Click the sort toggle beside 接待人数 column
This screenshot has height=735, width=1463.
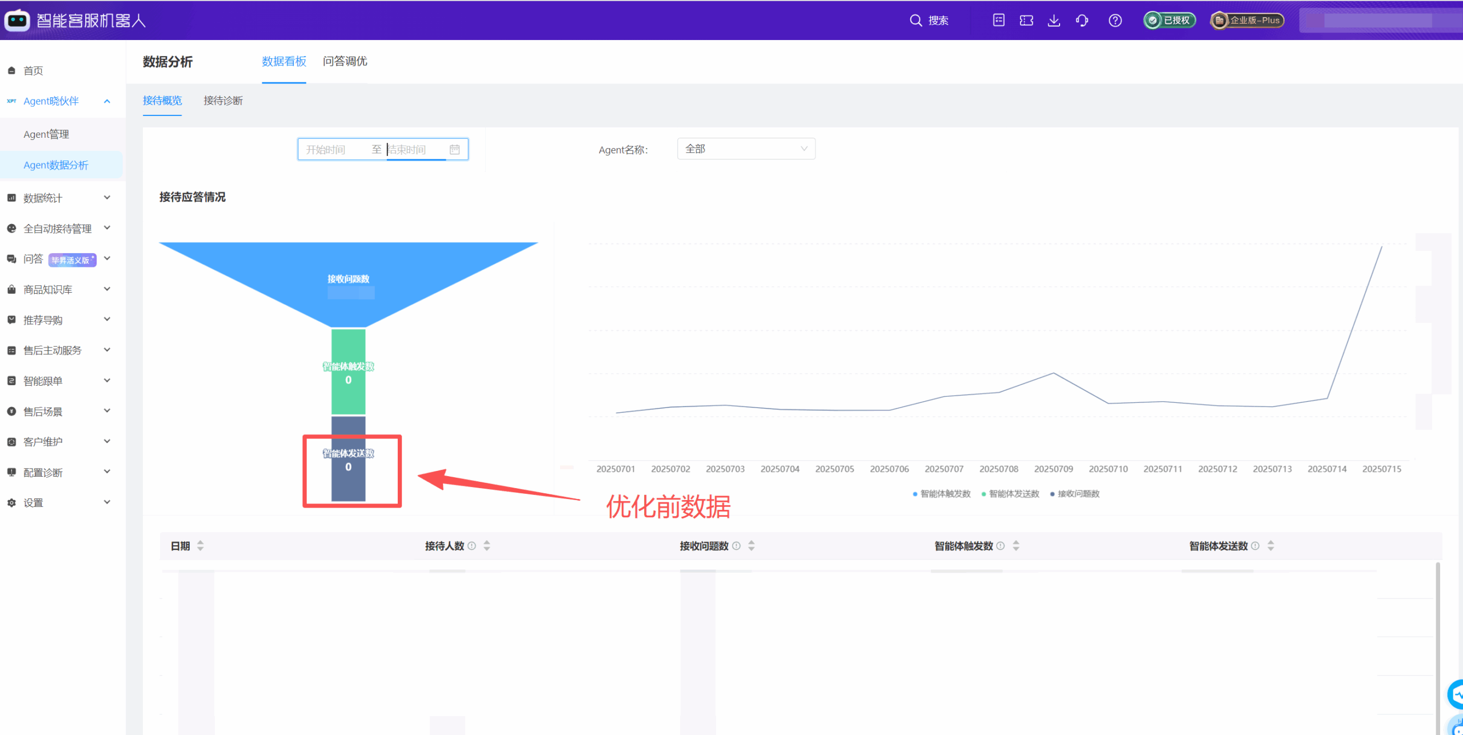[486, 545]
